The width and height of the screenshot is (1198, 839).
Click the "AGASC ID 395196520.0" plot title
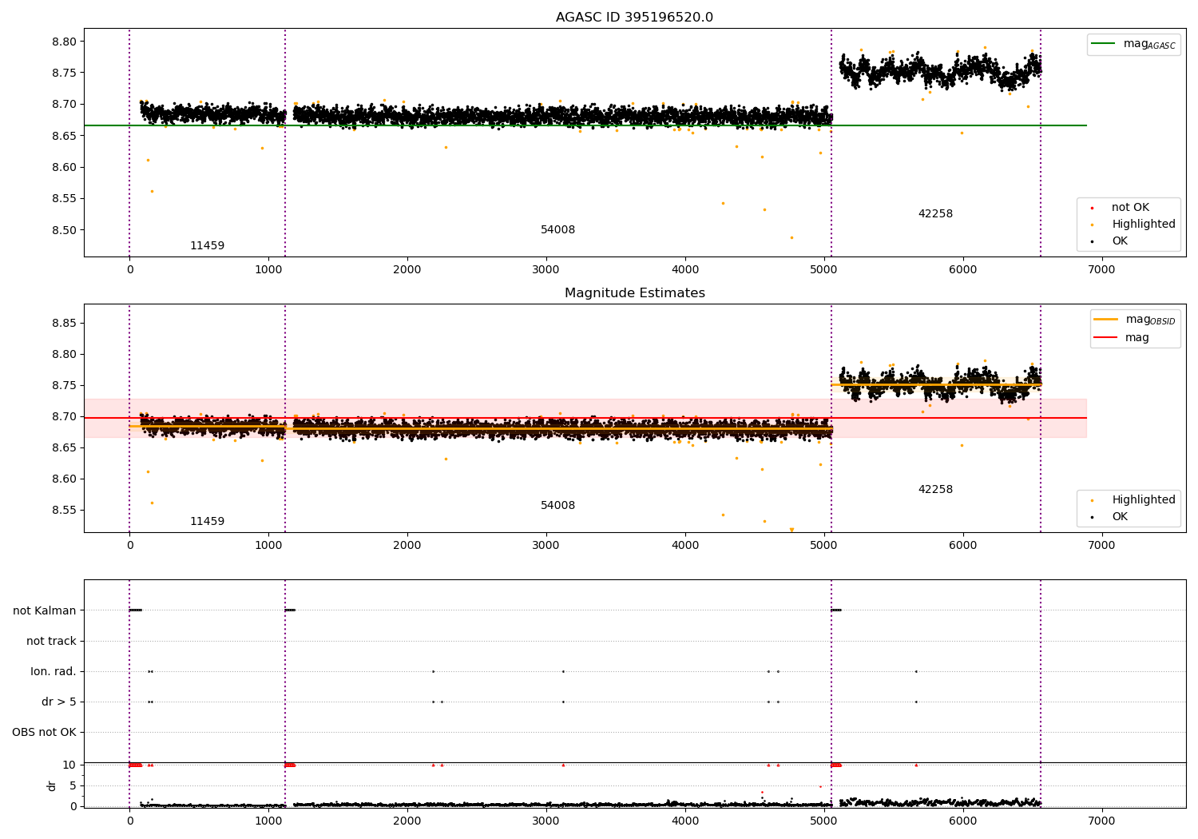(x=634, y=18)
